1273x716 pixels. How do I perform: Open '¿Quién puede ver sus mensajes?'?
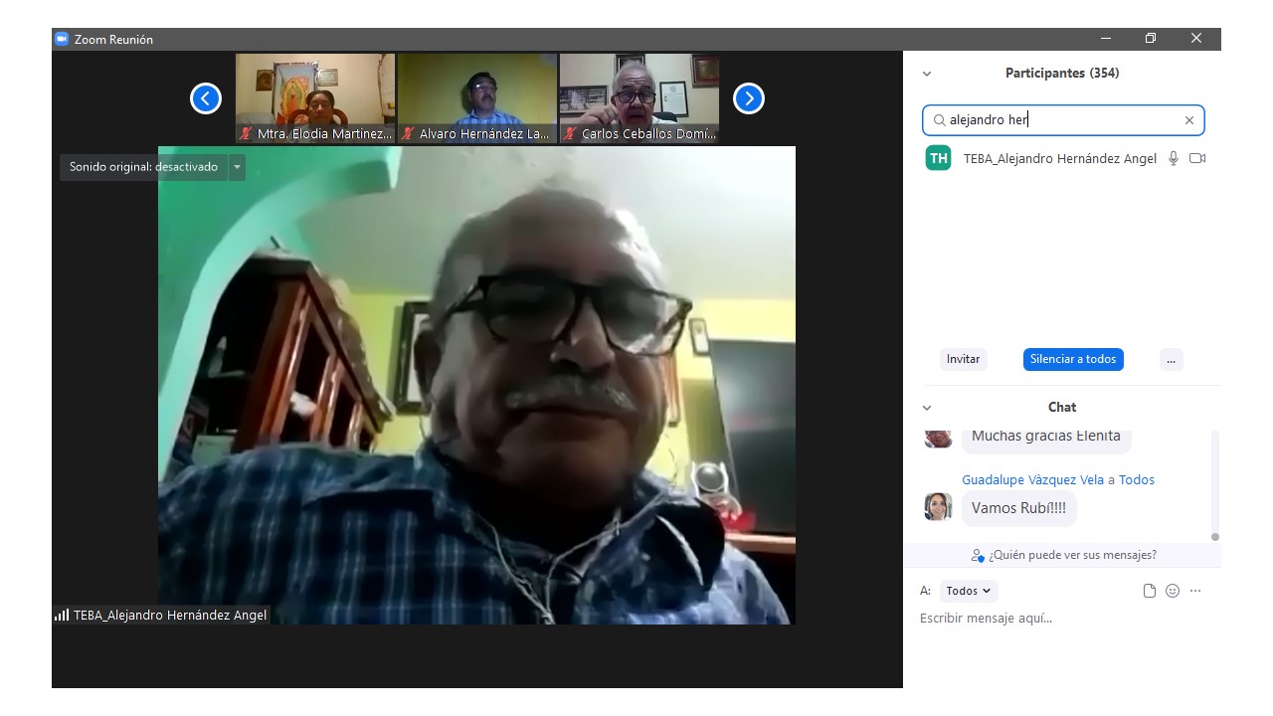coord(1072,555)
